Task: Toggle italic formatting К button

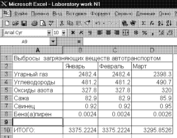Action: pos(81,33)
